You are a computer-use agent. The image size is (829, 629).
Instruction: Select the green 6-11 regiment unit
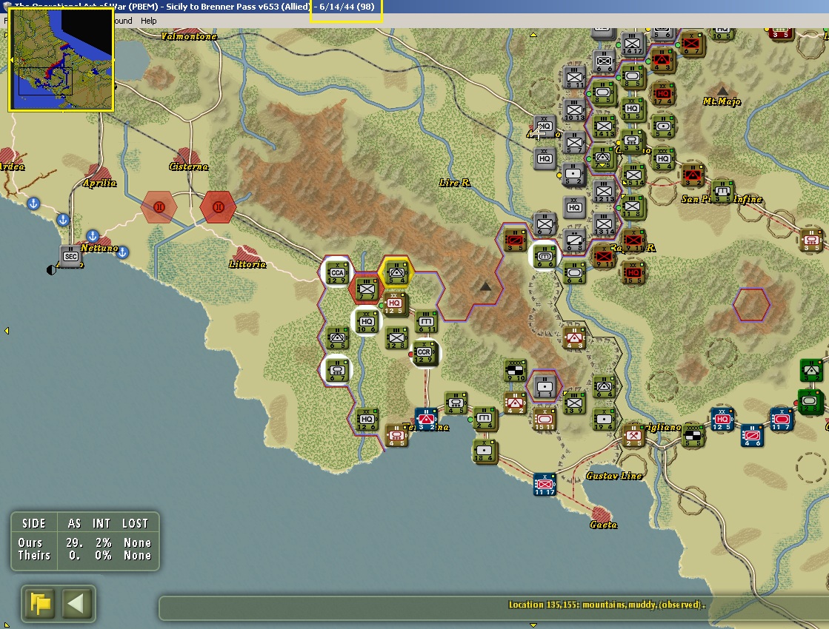(426, 322)
